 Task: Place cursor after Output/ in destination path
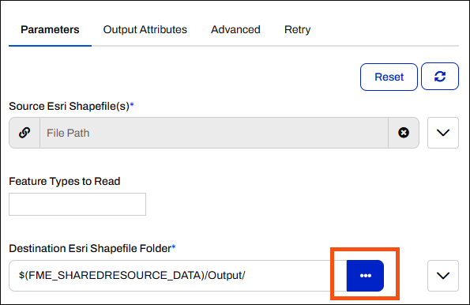[246, 276]
